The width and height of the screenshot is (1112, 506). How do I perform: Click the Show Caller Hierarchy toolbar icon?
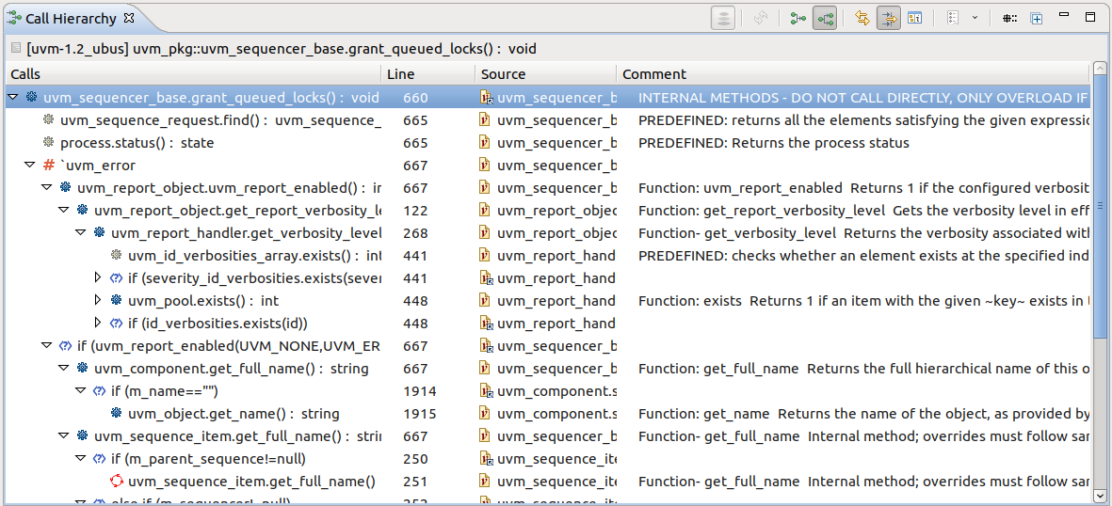click(x=798, y=18)
